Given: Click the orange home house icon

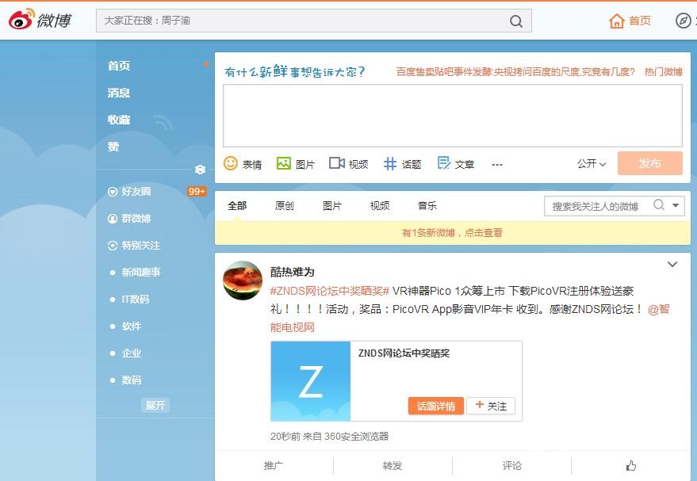Looking at the screenshot, I should 617,21.
